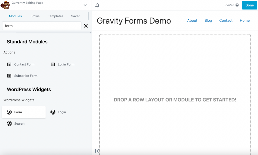Image resolution: width=258 pixels, height=155 pixels.
Task: Select the Subscribe Form module icon
Action: pos(9,75)
